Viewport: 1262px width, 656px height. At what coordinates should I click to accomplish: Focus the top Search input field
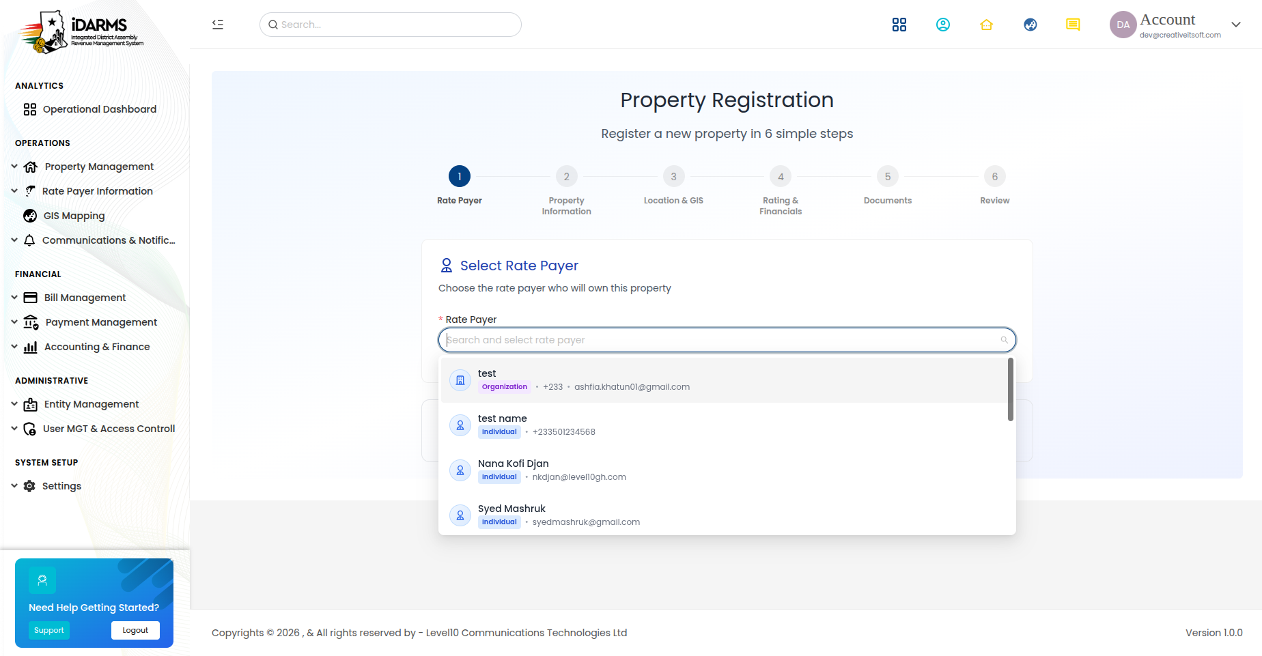pyautogui.click(x=391, y=25)
